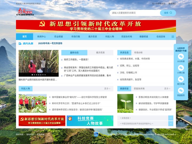The image size is (192, 144).
Task: Open the small red 新思想 banner at bottom
Action: [42, 121]
